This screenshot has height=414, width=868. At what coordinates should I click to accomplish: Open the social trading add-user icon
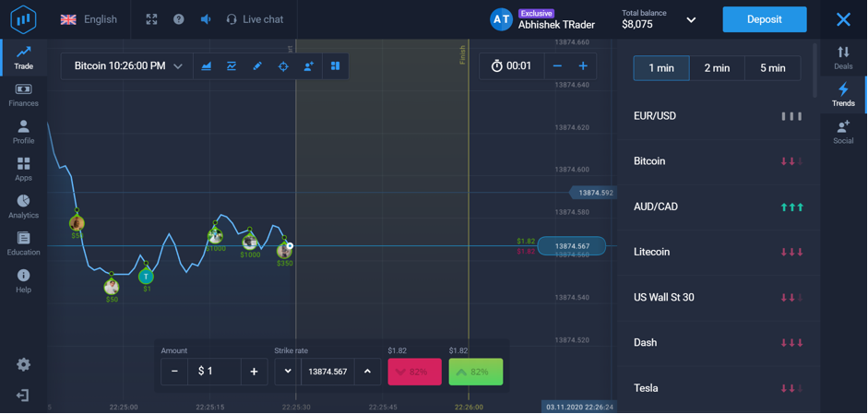pos(309,66)
